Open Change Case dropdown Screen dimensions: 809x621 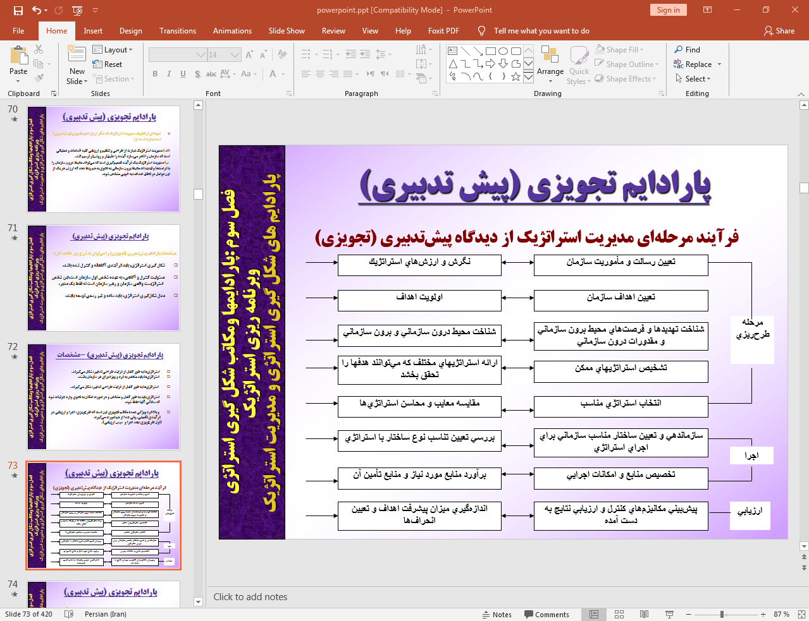249,74
